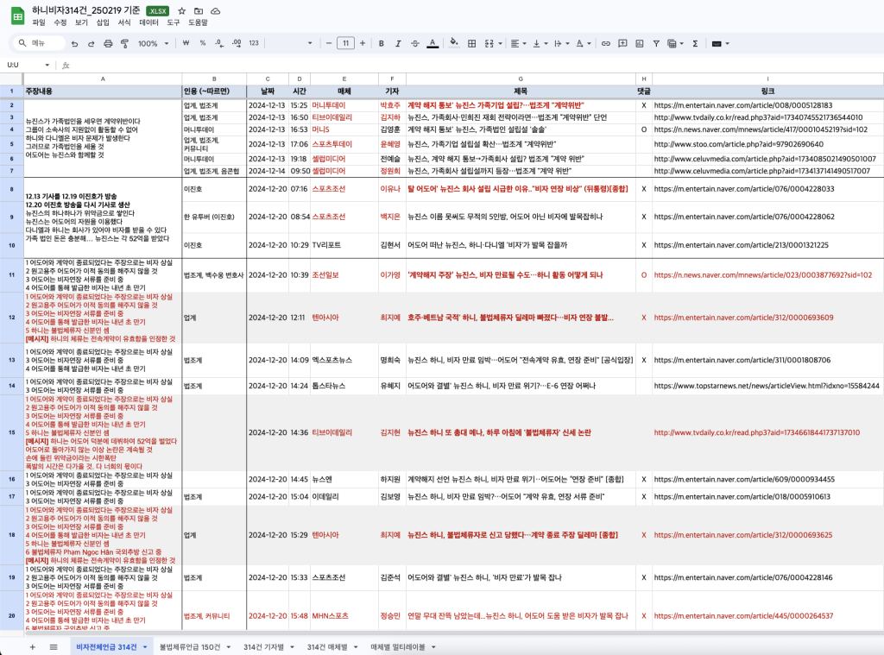Open stoo.com article link

click(739, 144)
